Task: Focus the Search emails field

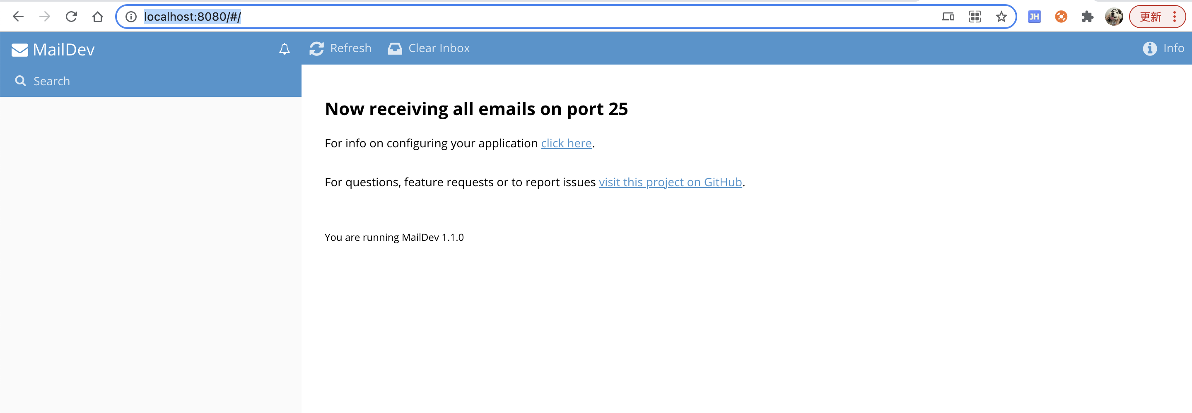Action: (150, 81)
